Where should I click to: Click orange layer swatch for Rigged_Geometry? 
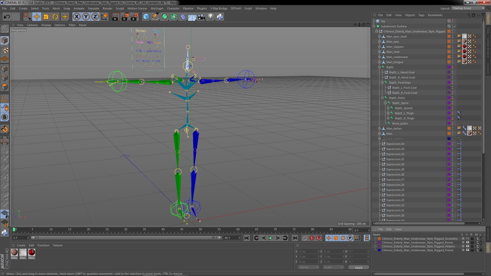click(379, 239)
